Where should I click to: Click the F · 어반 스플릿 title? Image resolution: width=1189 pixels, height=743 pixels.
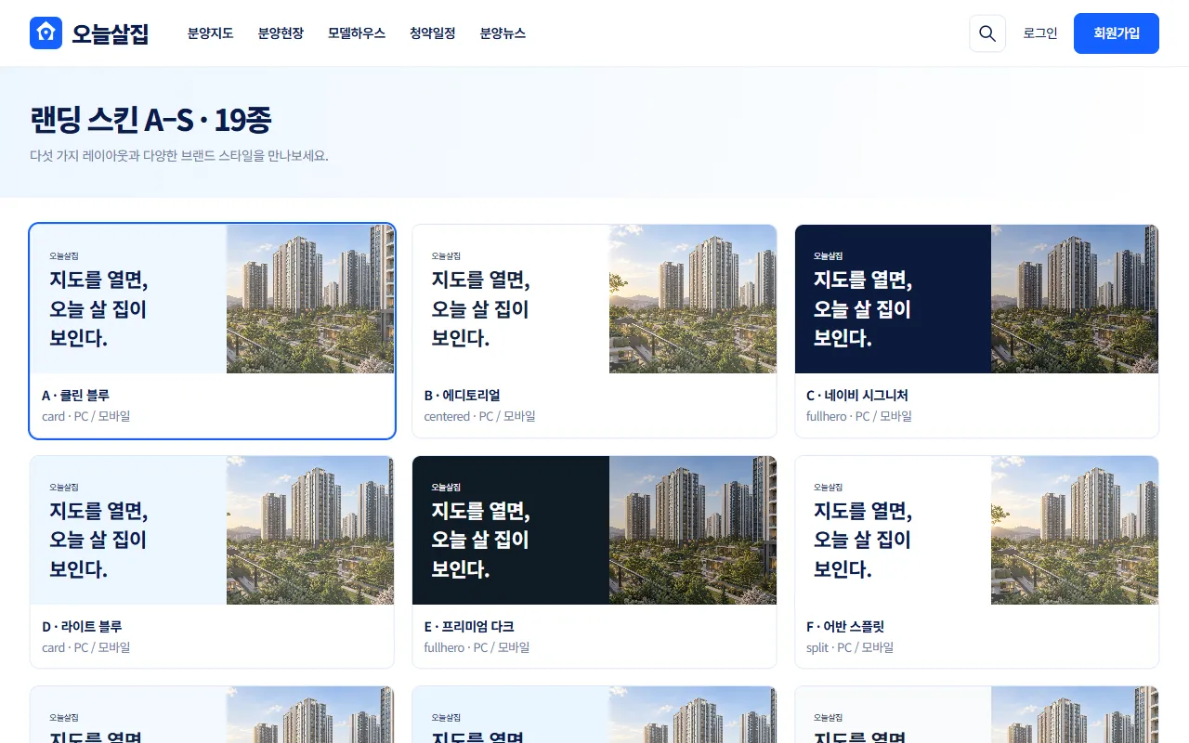pos(845,627)
